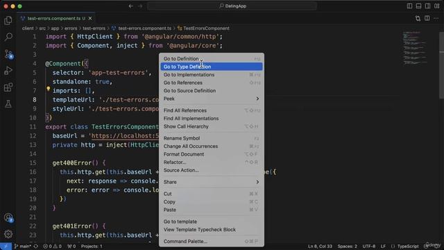Screen dimensions: 444x250
Task: Click 'TypeScript' language mode
Action: [x=408, y=247]
